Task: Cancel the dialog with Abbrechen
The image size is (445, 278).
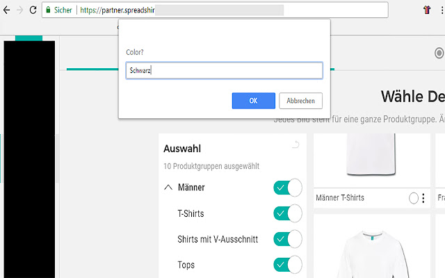Action: click(x=300, y=101)
